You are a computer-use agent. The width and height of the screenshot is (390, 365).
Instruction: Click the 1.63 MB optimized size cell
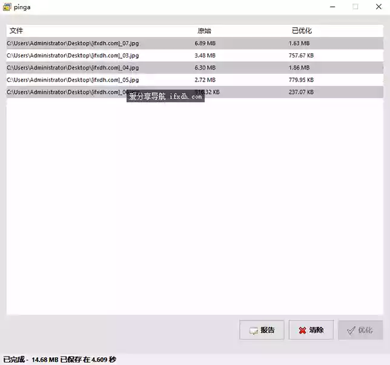pyautogui.click(x=299, y=43)
